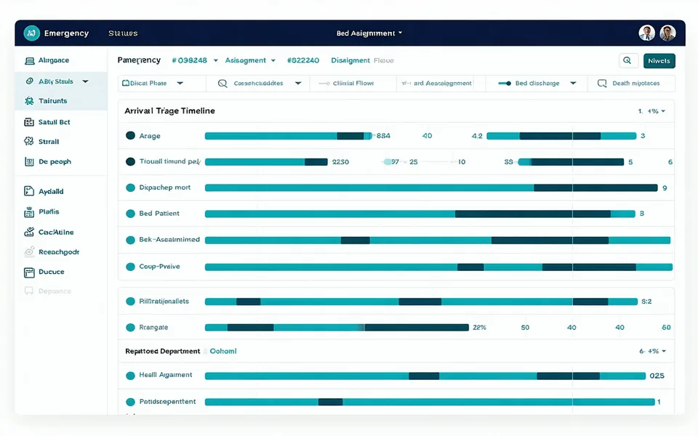
Task: Open the Strrall sidebar icon
Action: coord(29,142)
